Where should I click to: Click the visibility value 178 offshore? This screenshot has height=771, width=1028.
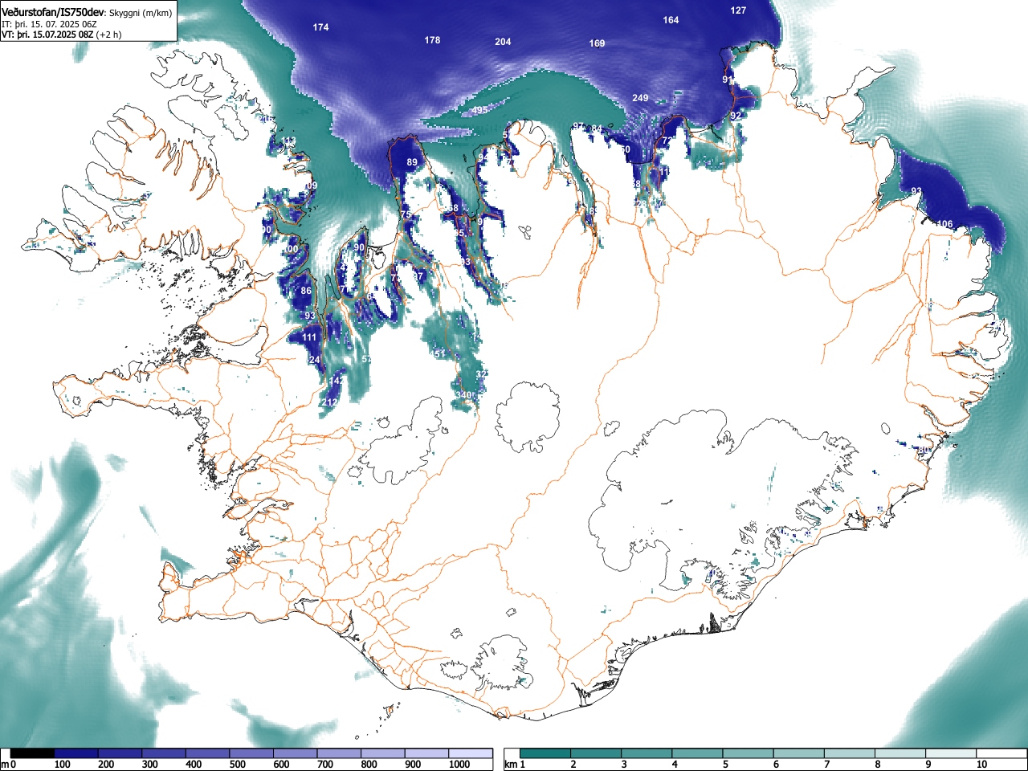coord(432,40)
